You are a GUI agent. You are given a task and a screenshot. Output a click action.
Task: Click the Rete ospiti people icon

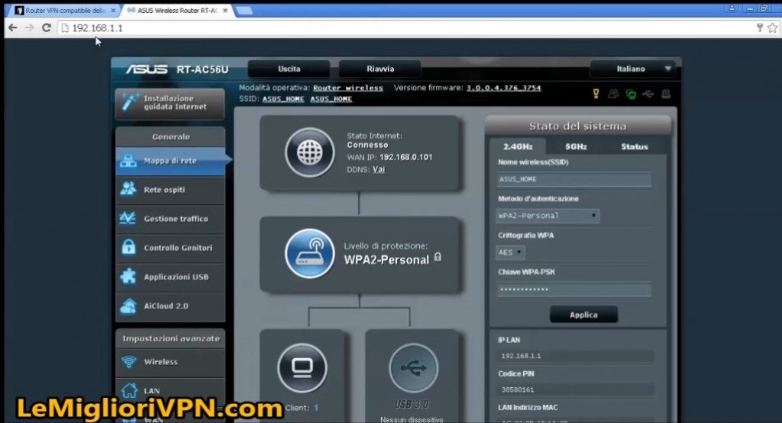click(x=128, y=189)
